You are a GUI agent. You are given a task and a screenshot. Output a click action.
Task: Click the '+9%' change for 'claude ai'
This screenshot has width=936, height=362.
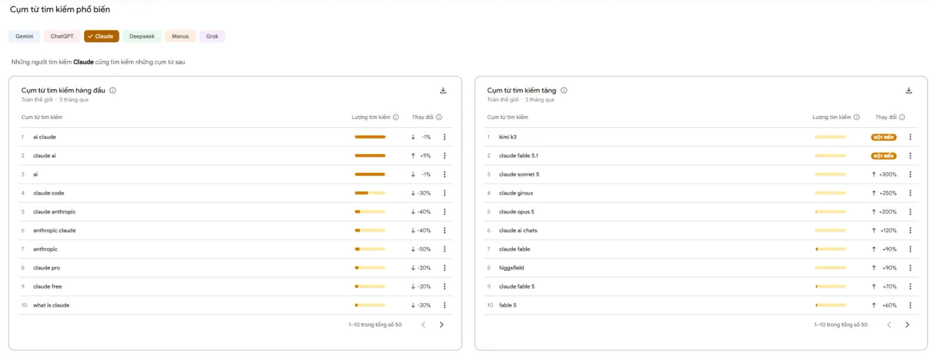[421, 156]
